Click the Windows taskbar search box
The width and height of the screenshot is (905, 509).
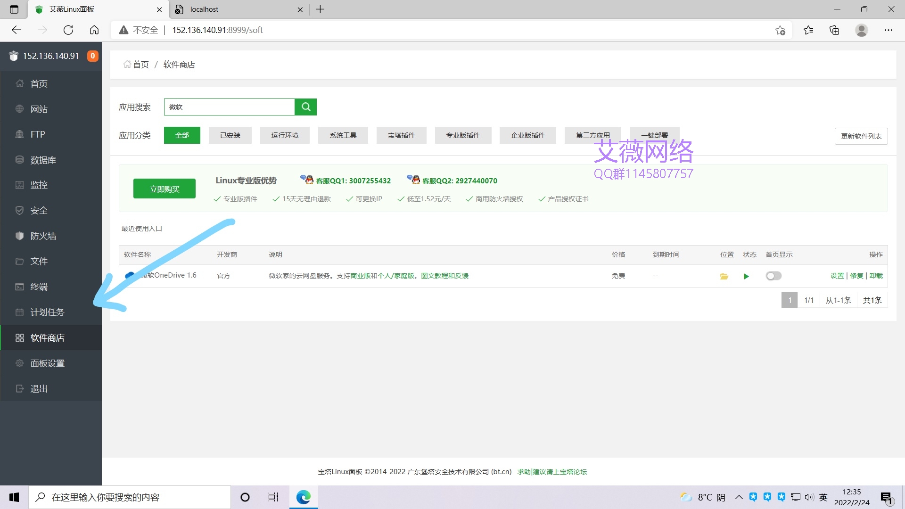[x=130, y=497]
